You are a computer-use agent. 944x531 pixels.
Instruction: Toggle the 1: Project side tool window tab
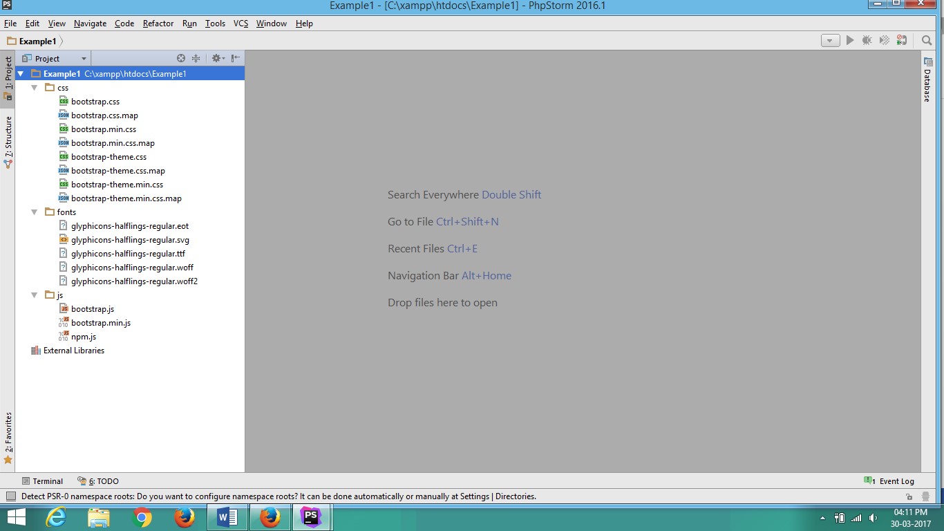[8, 78]
